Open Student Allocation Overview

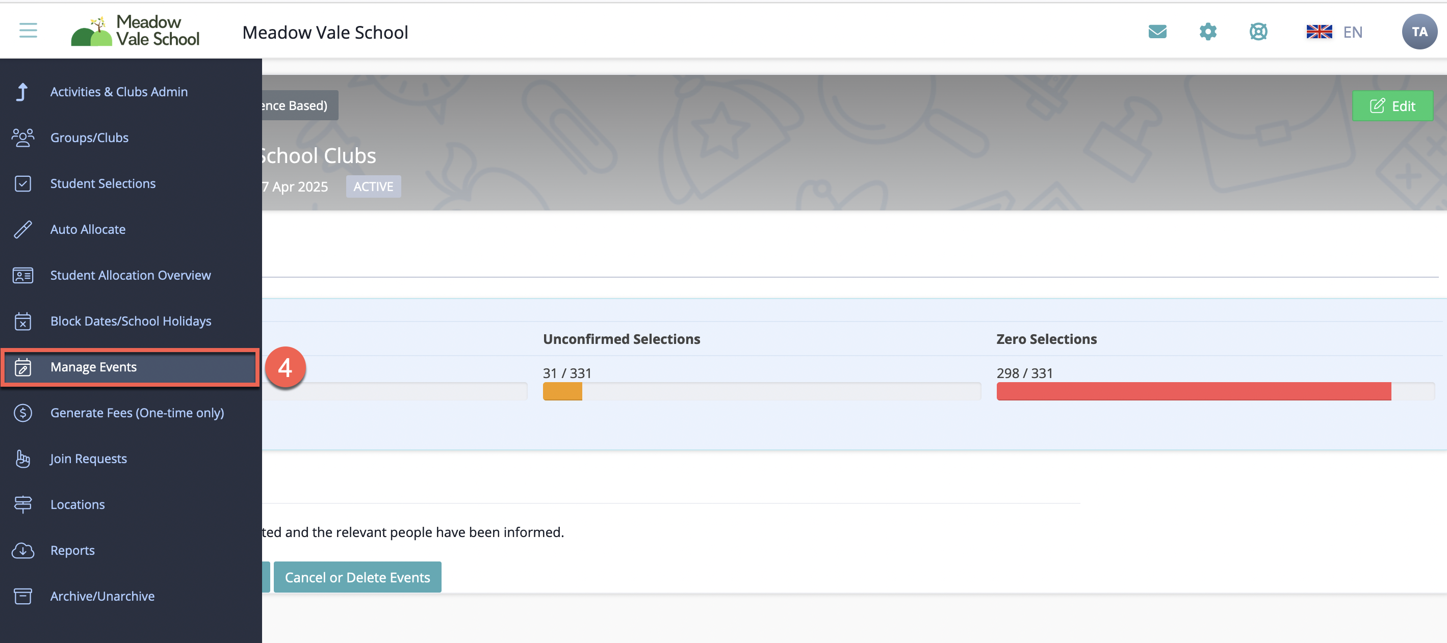[x=131, y=275]
